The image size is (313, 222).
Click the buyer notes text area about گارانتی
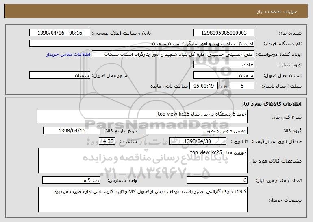(x=143, y=200)
